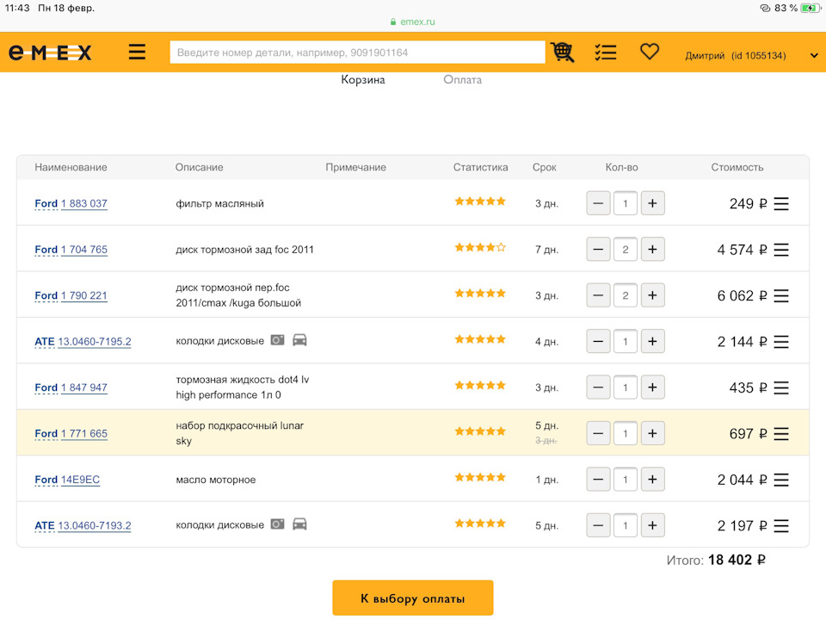The width and height of the screenshot is (826, 620).
Task: Open part link 1 847 947
Action: pos(84,388)
